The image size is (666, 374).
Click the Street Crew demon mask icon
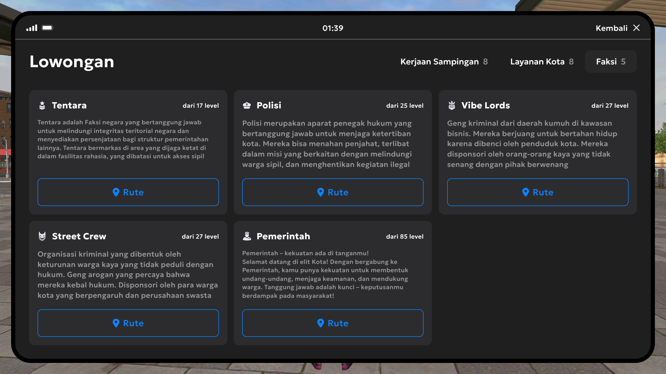(42, 237)
